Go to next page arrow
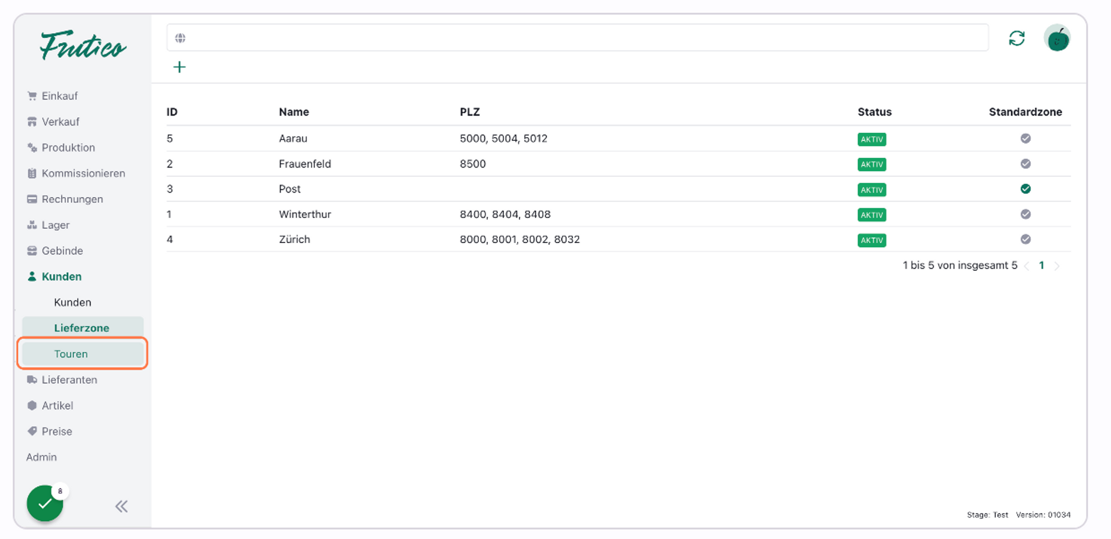Viewport: 1111px width, 539px height. pyautogui.click(x=1057, y=266)
